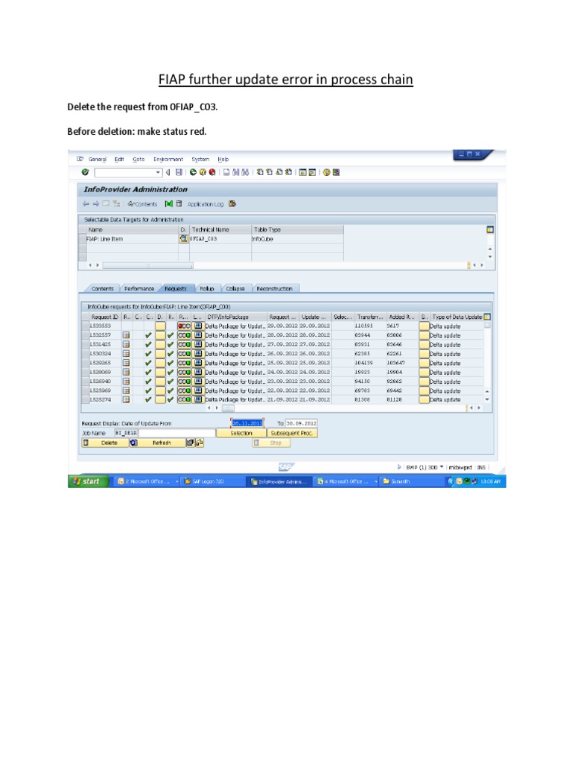Click the horizontal scrollbar of data targets table

click(147, 266)
